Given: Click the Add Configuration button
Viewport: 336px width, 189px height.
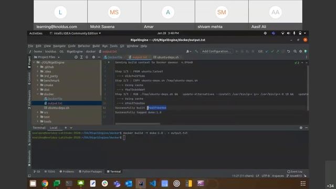Looking at the screenshot, I should [216, 51].
